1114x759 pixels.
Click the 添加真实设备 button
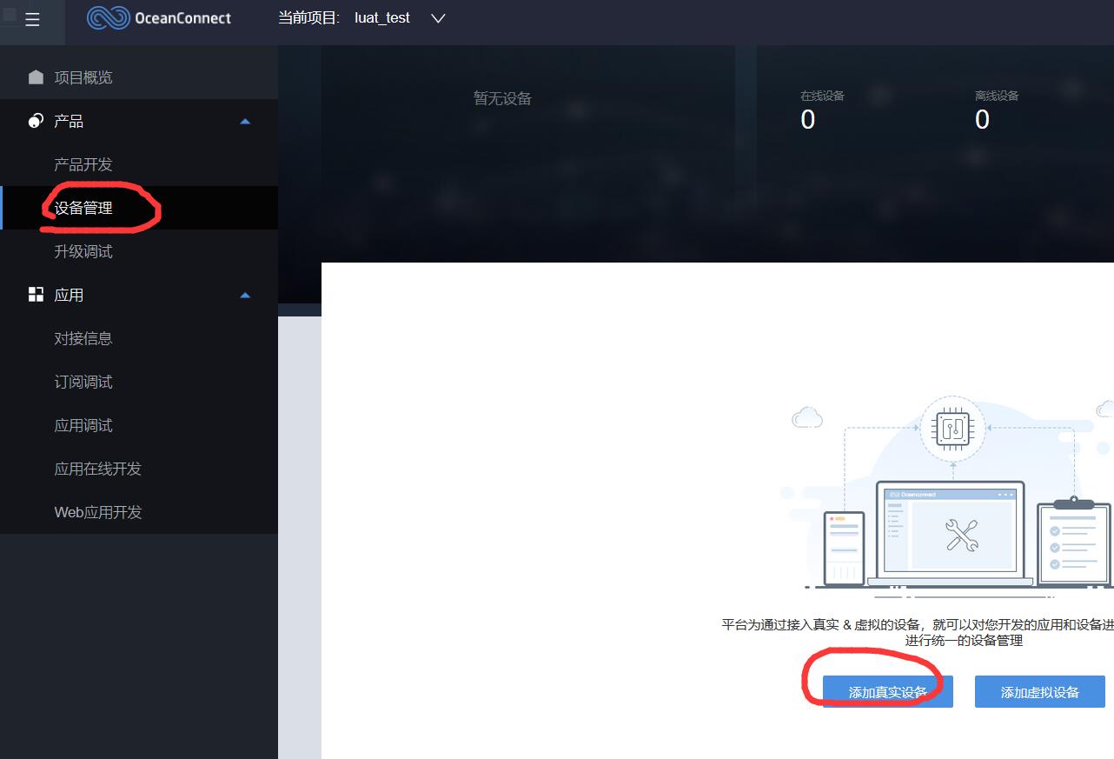pos(888,692)
